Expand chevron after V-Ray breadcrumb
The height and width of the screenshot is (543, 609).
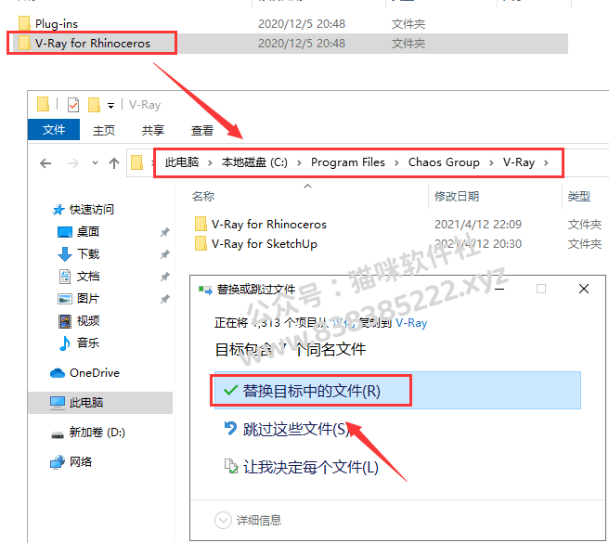click(546, 162)
